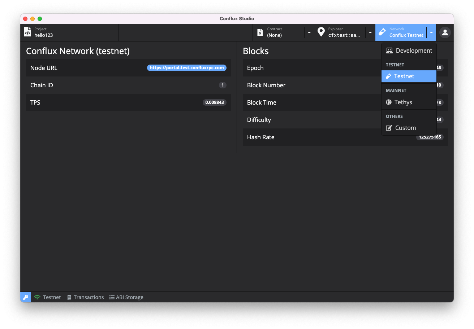This screenshot has width=474, height=329.
Task: Open ABI Storage from status bar
Action: (126, 297)
